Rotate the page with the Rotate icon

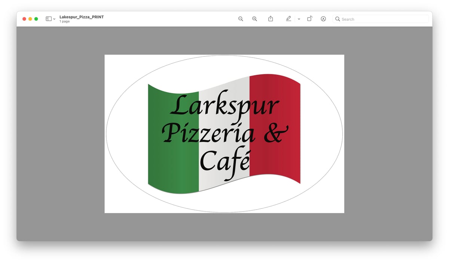(309, 19)
